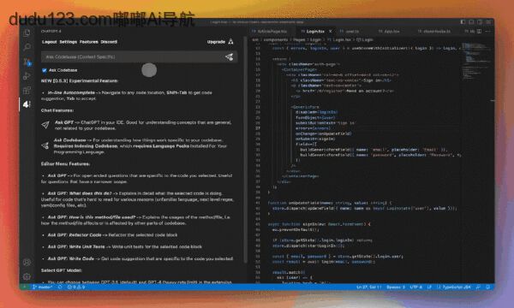Switch to the user.ts editor tab

(x=350, y=32)
